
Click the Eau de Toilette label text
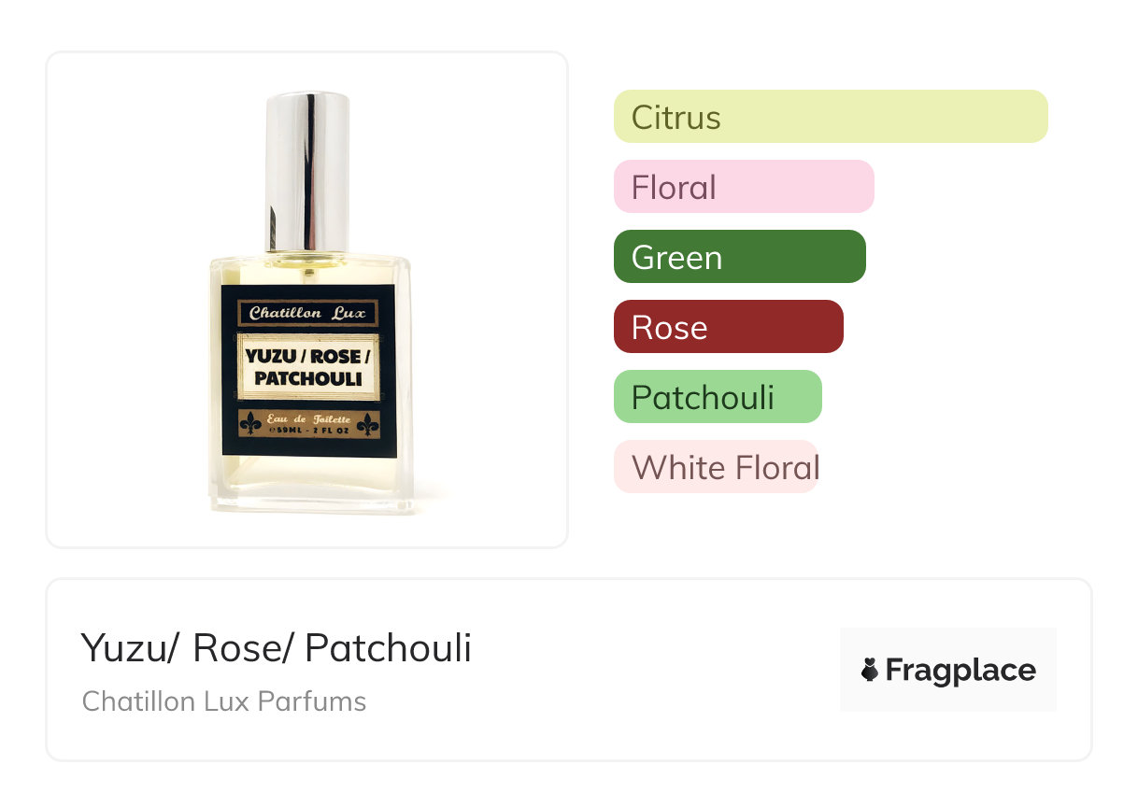click(308, 420)
